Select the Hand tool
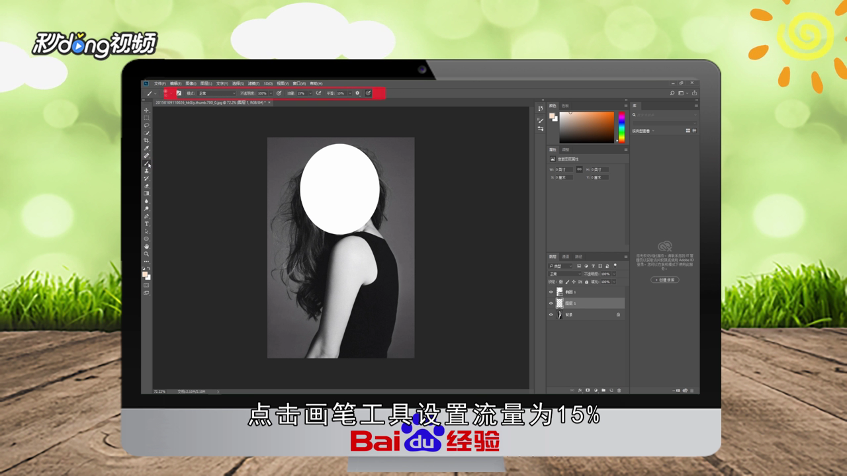This screenshot has height=476, width=847. [x=146, y=247]
